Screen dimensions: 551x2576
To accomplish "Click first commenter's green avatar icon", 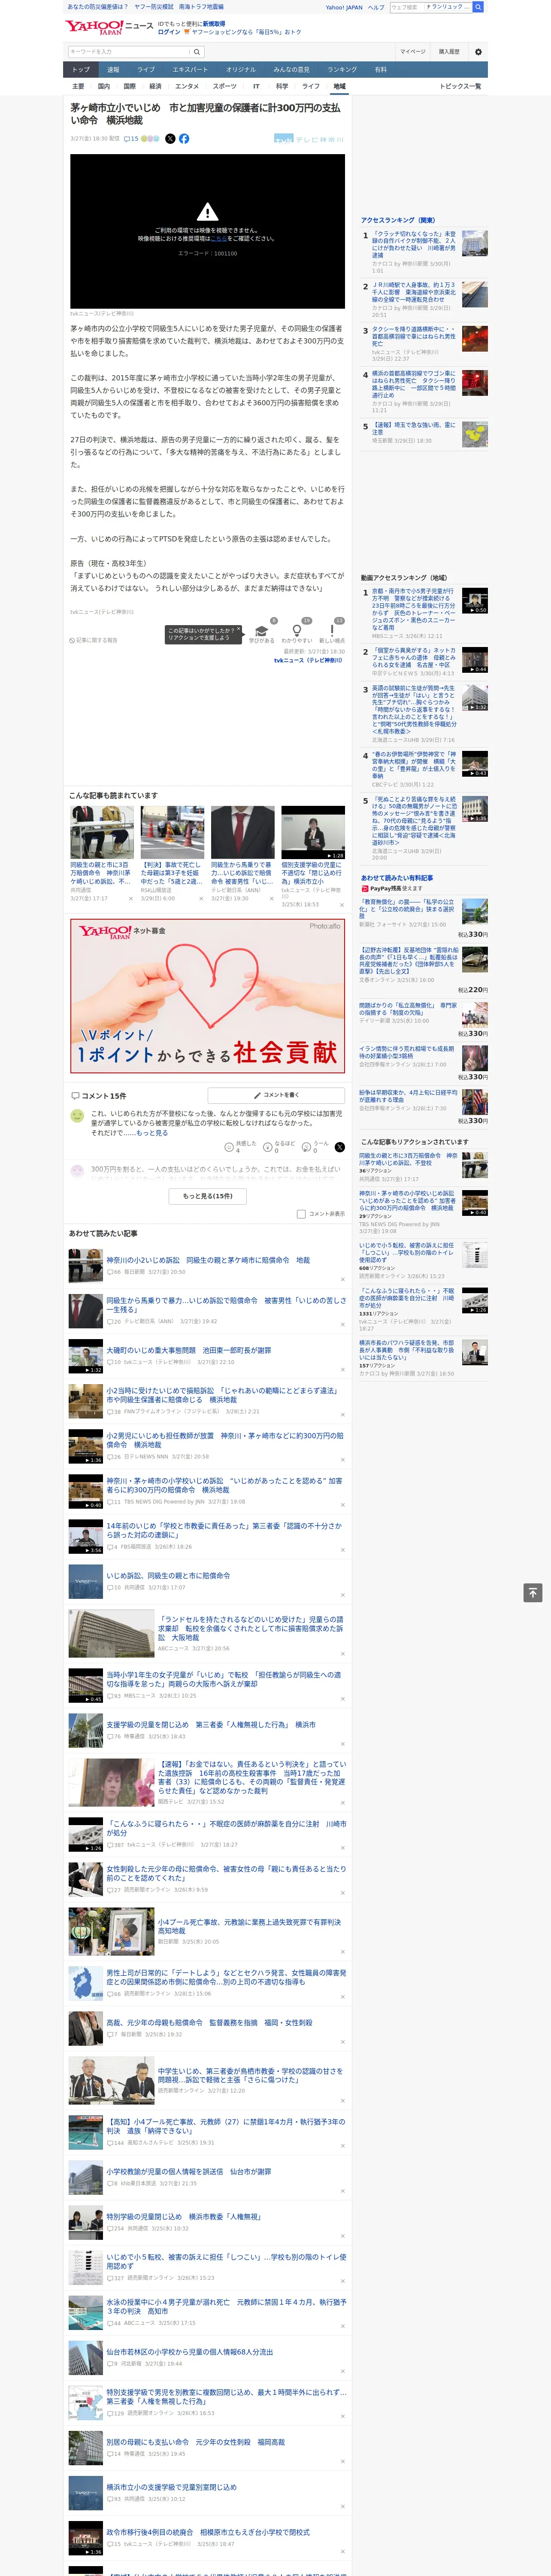I will tap(77, 1116).
